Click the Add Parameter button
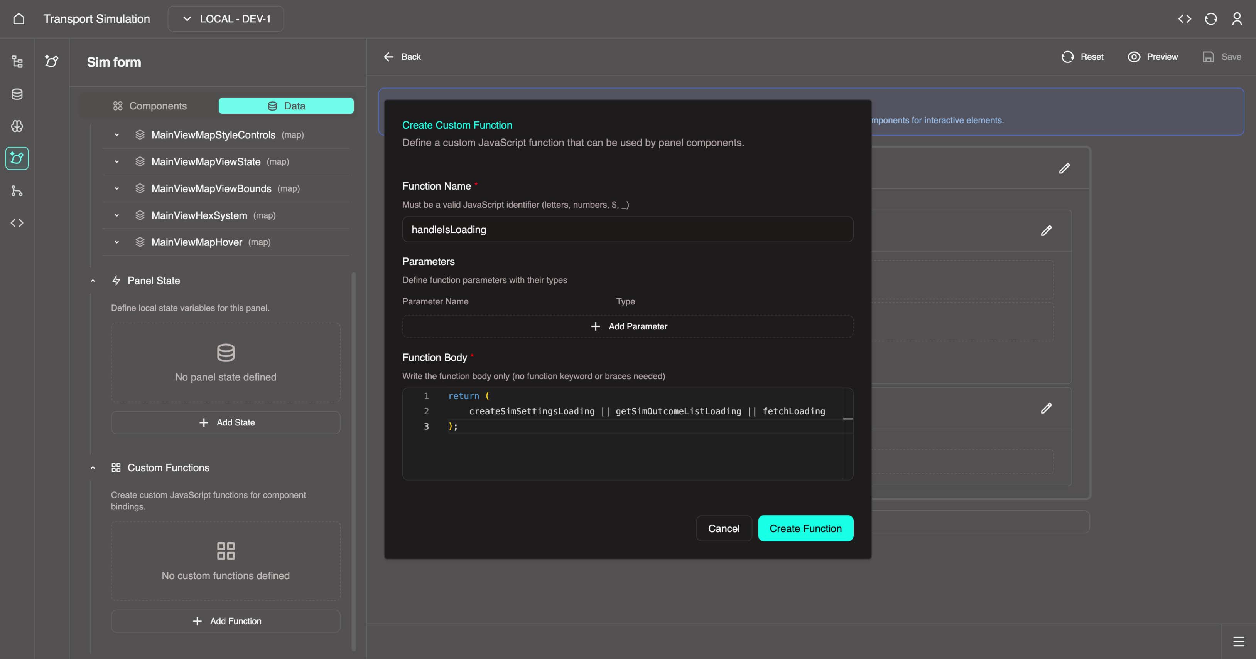 point(628,326)
